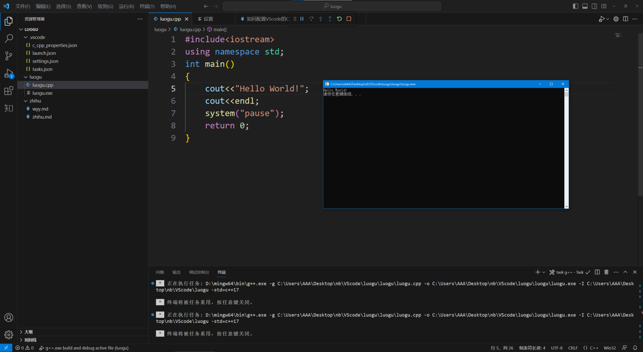Open the Extensions view
The height and width of the screenshot is (352, 643).
coord(9,91)
